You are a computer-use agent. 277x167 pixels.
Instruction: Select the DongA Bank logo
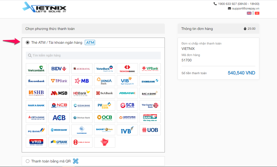point(105,81)
